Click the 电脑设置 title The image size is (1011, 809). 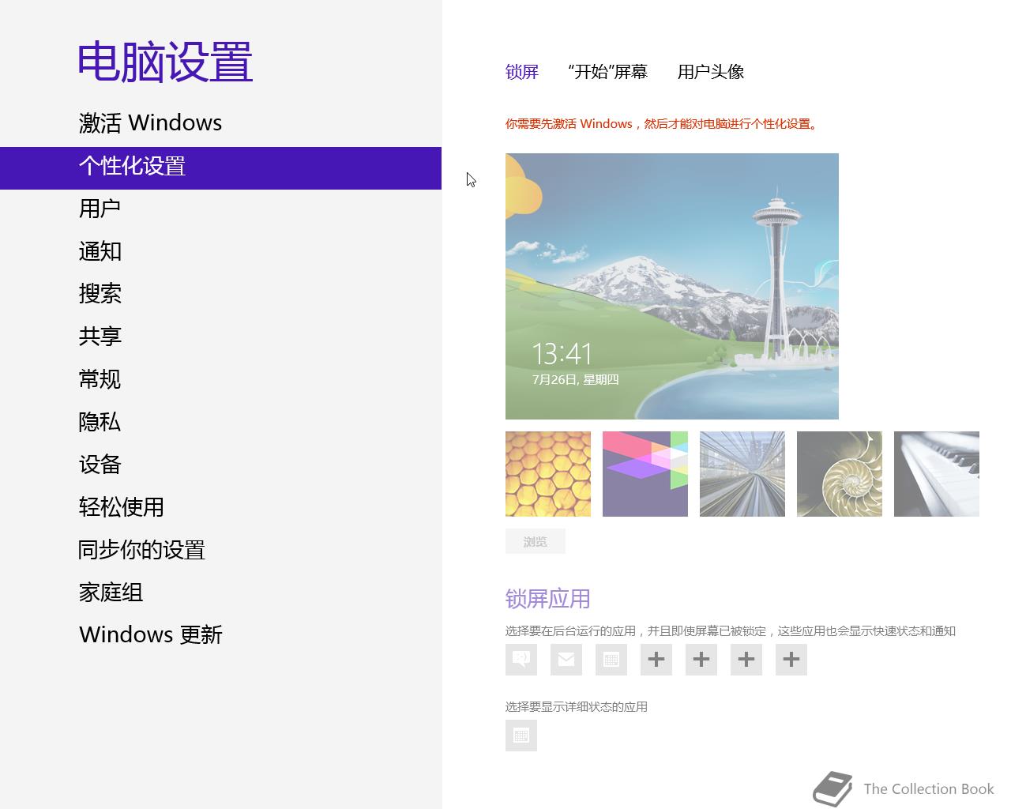(x=165, y=62)
